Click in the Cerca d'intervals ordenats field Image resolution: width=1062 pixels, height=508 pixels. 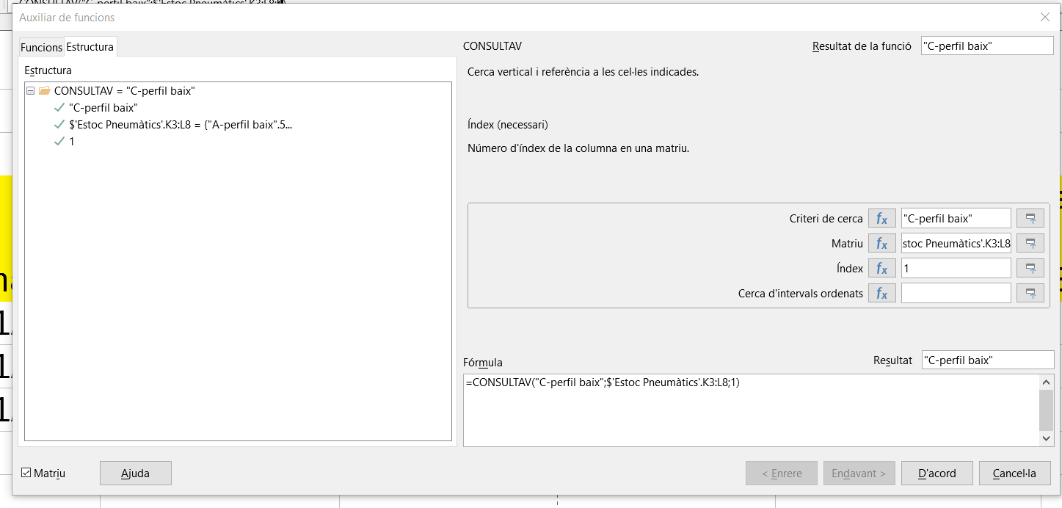[956, 293]
